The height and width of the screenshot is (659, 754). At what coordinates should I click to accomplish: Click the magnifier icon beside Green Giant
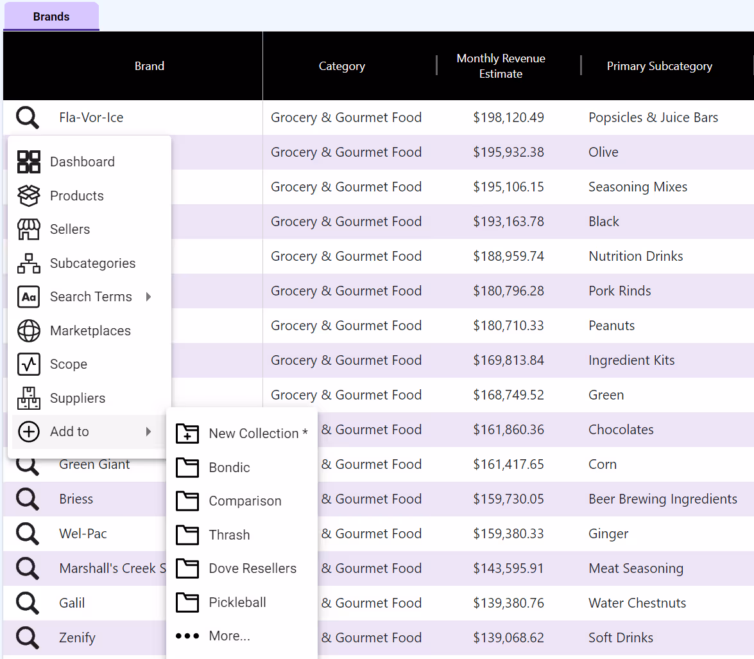pos(28,466)
